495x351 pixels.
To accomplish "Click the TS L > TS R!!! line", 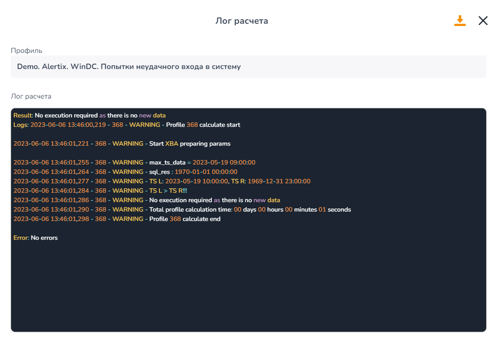I will click(100, 191).
